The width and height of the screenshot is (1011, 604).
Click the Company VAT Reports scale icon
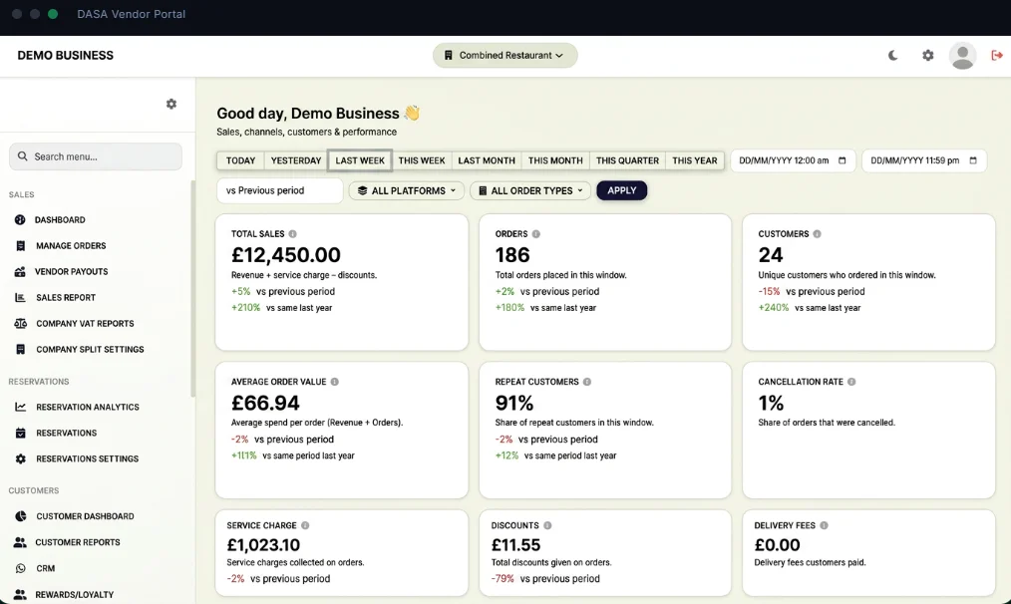click(x=21, y=323)
